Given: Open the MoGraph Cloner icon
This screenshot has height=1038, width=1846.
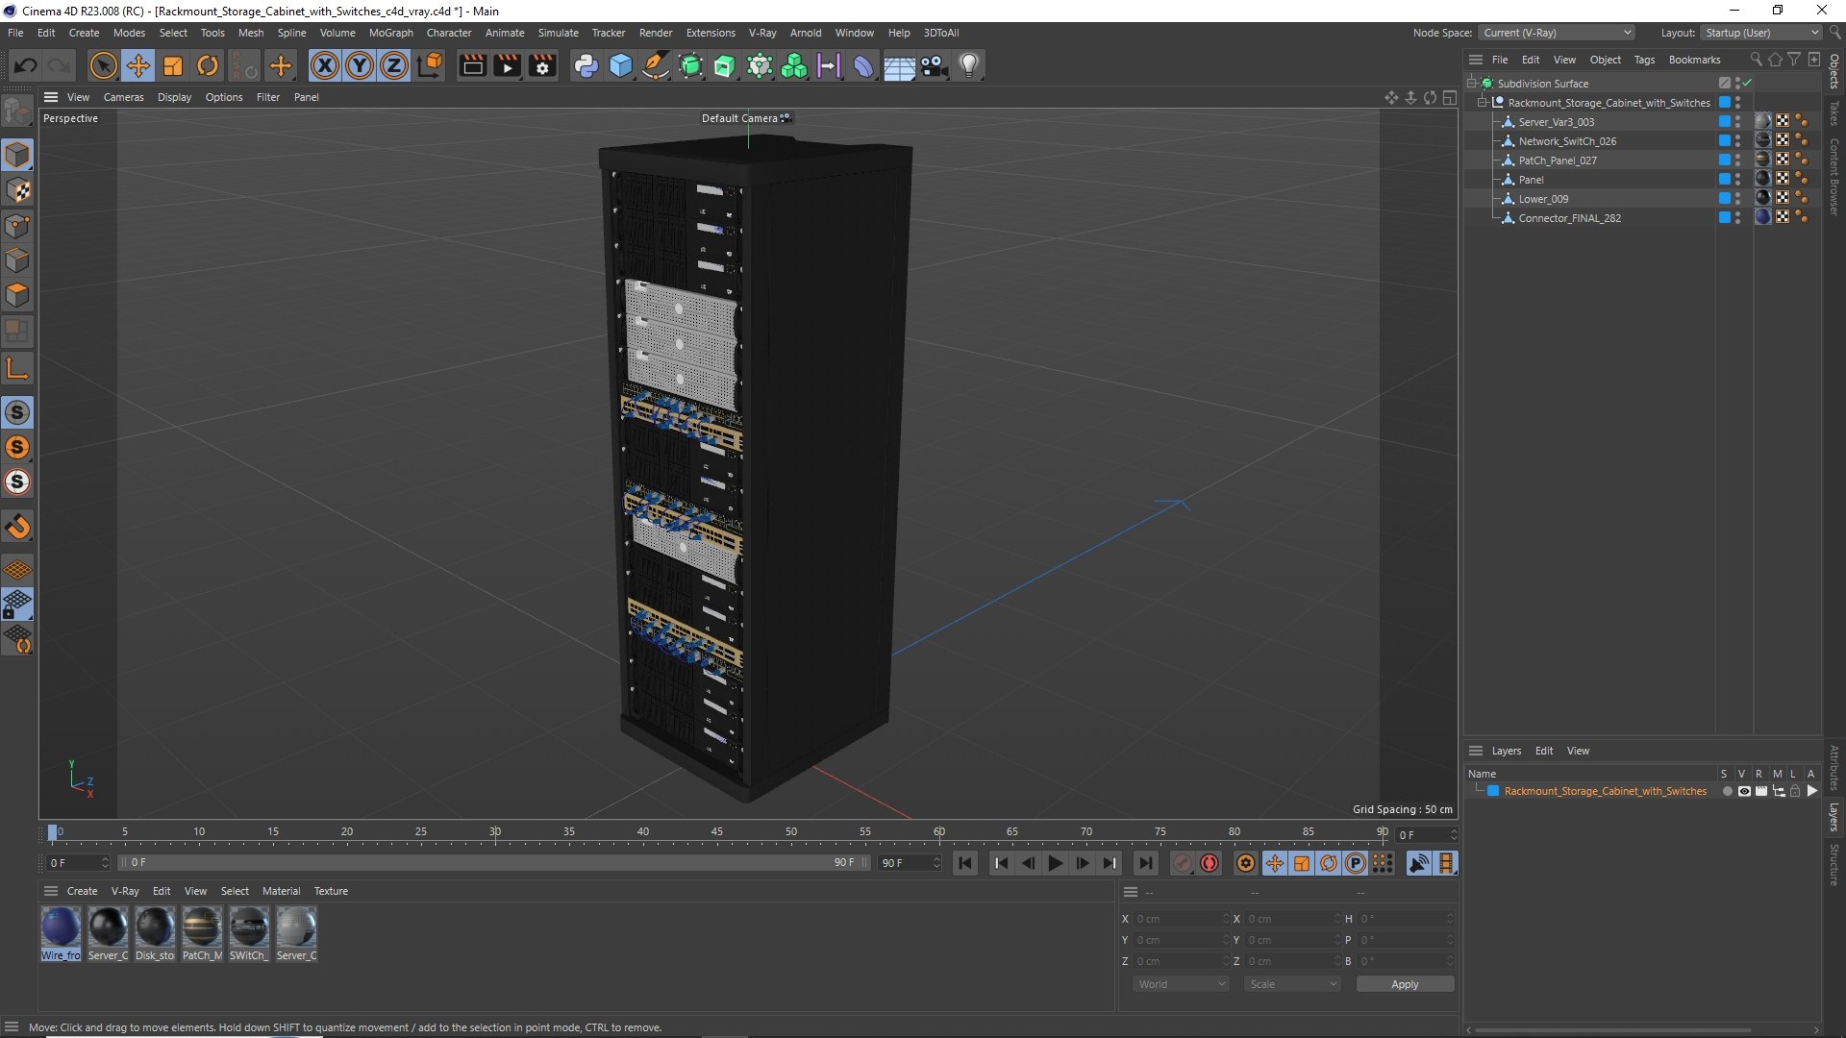Looking at the screenshot, I should (794, 65).
